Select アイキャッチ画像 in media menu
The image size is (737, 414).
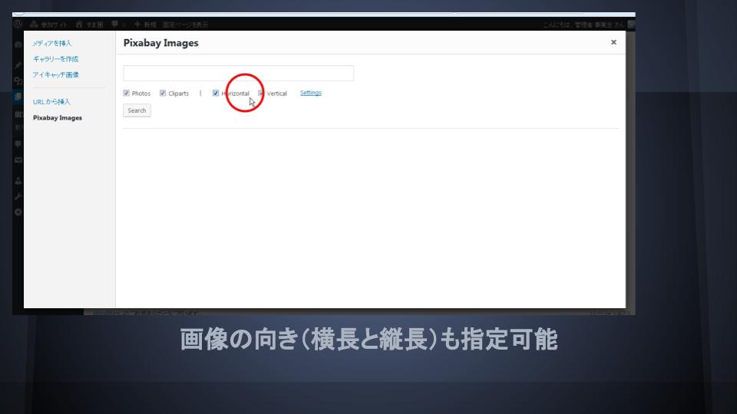[55, 74]
